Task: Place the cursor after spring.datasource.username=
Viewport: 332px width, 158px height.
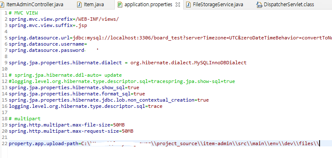Action: (87, 44)
